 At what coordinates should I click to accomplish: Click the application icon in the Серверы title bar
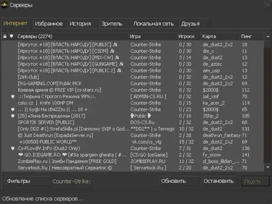point(4,5)
